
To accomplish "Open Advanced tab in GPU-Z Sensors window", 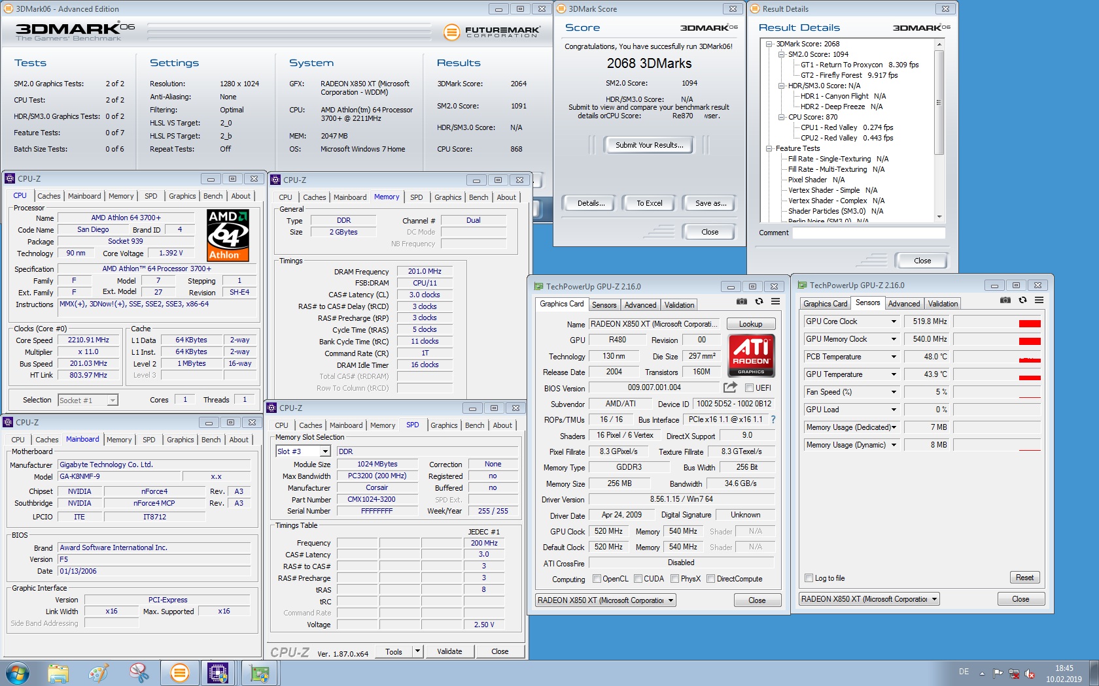I will click(904, 304).
